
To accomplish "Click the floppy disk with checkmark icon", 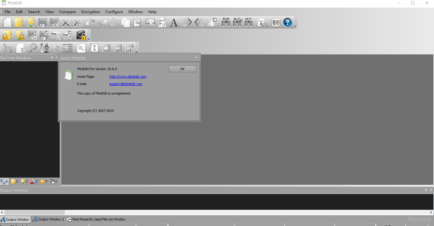I will click(x=44, y=35).
